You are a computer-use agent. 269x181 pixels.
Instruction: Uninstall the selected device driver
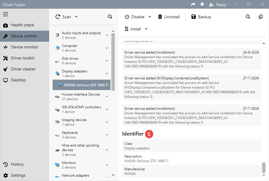click(169, 17)
